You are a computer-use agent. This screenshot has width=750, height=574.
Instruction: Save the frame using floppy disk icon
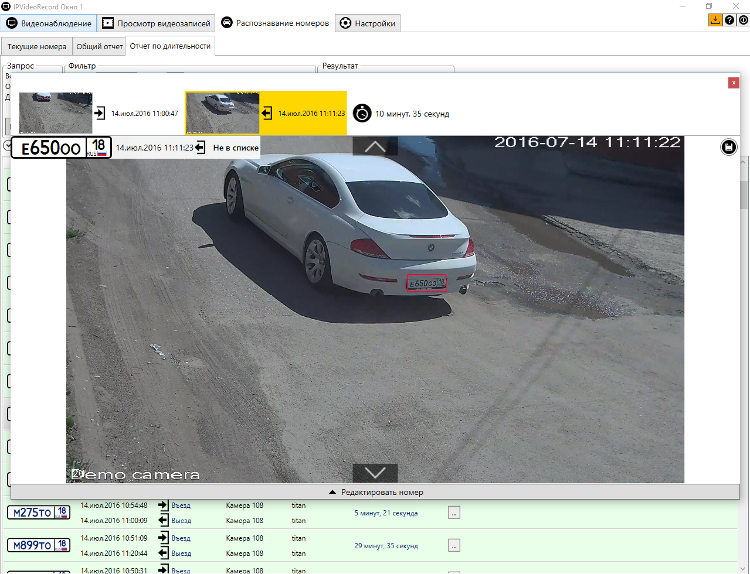(728, 147)
